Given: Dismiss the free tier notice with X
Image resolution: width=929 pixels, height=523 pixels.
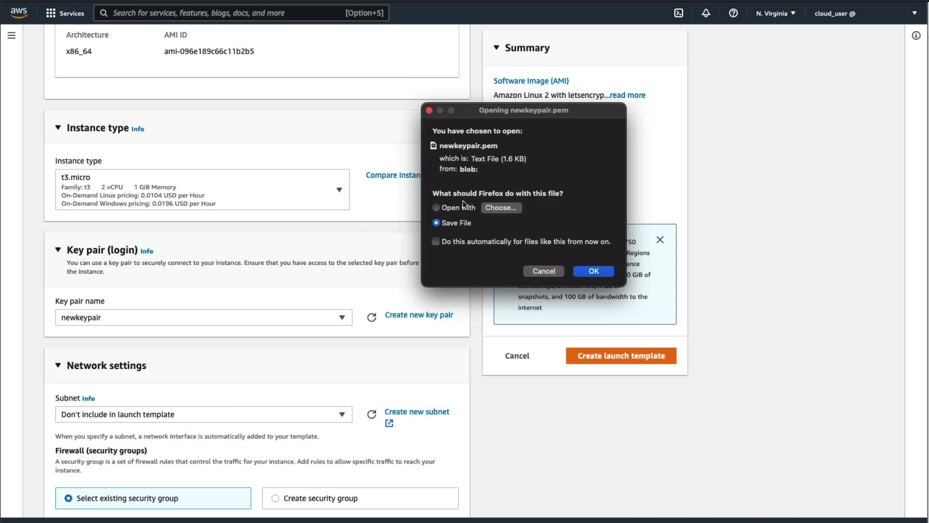Looking at the screenshot, I should [660, 240].
